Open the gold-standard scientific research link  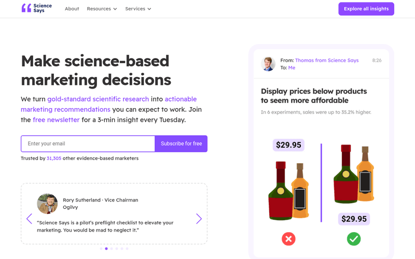pyautogui.click(x=98, y=99)
